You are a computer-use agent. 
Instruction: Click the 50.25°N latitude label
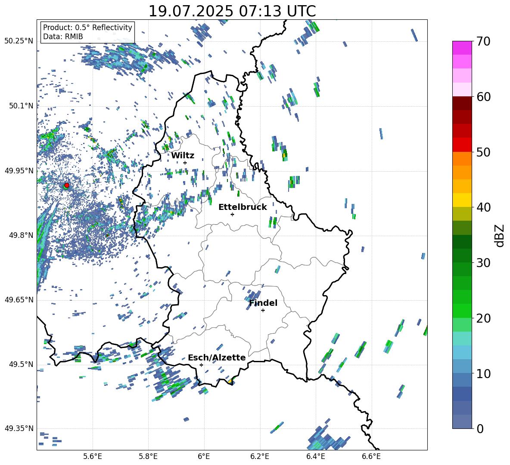[19, 41]
